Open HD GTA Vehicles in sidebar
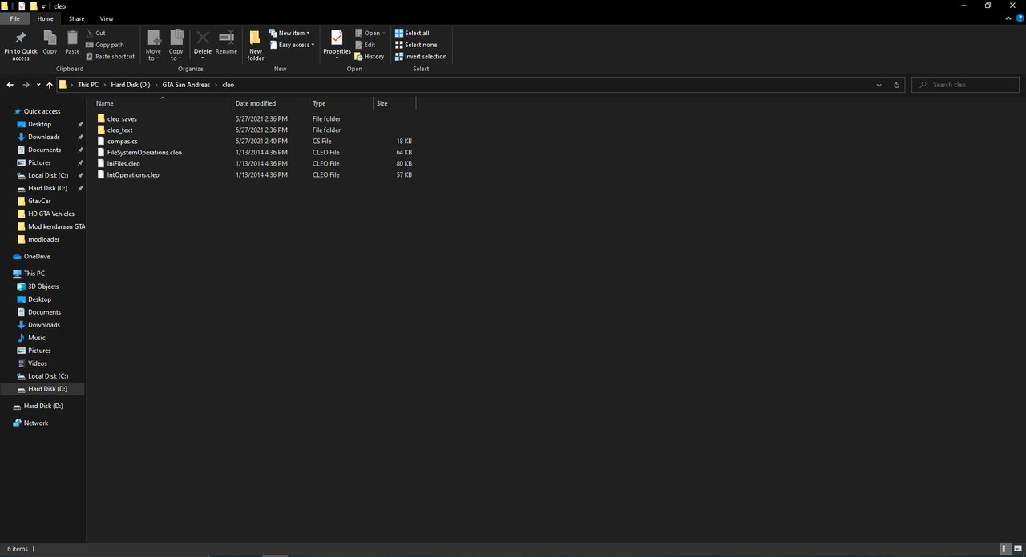Viewport: 1026px width, 557px height. pyautogui.click(x=51, y=214)
